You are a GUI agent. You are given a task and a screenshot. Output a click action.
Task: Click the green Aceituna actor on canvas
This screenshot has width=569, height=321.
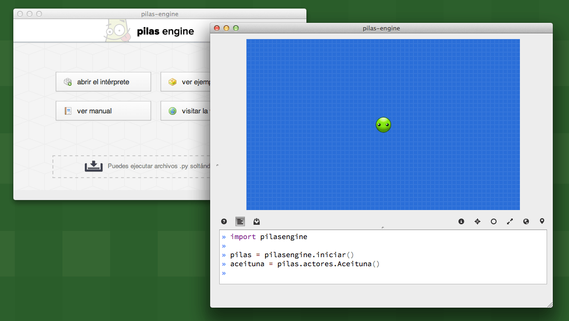383,125
